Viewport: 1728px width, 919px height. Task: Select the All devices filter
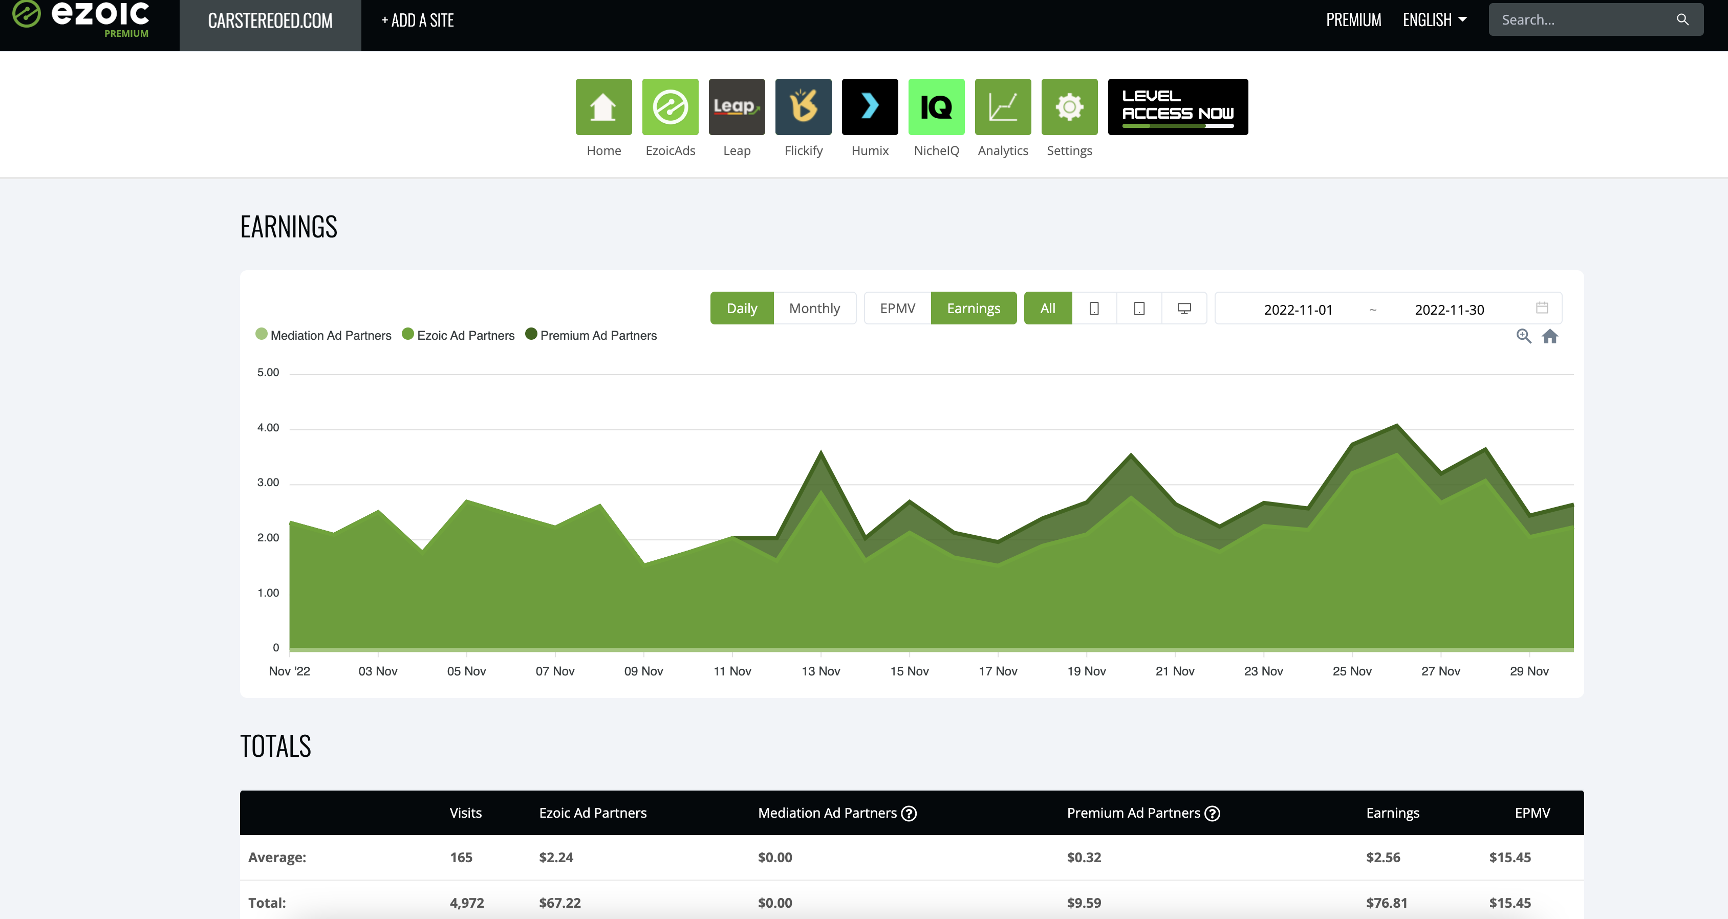pyautogui.click(x=1047, y=308)
